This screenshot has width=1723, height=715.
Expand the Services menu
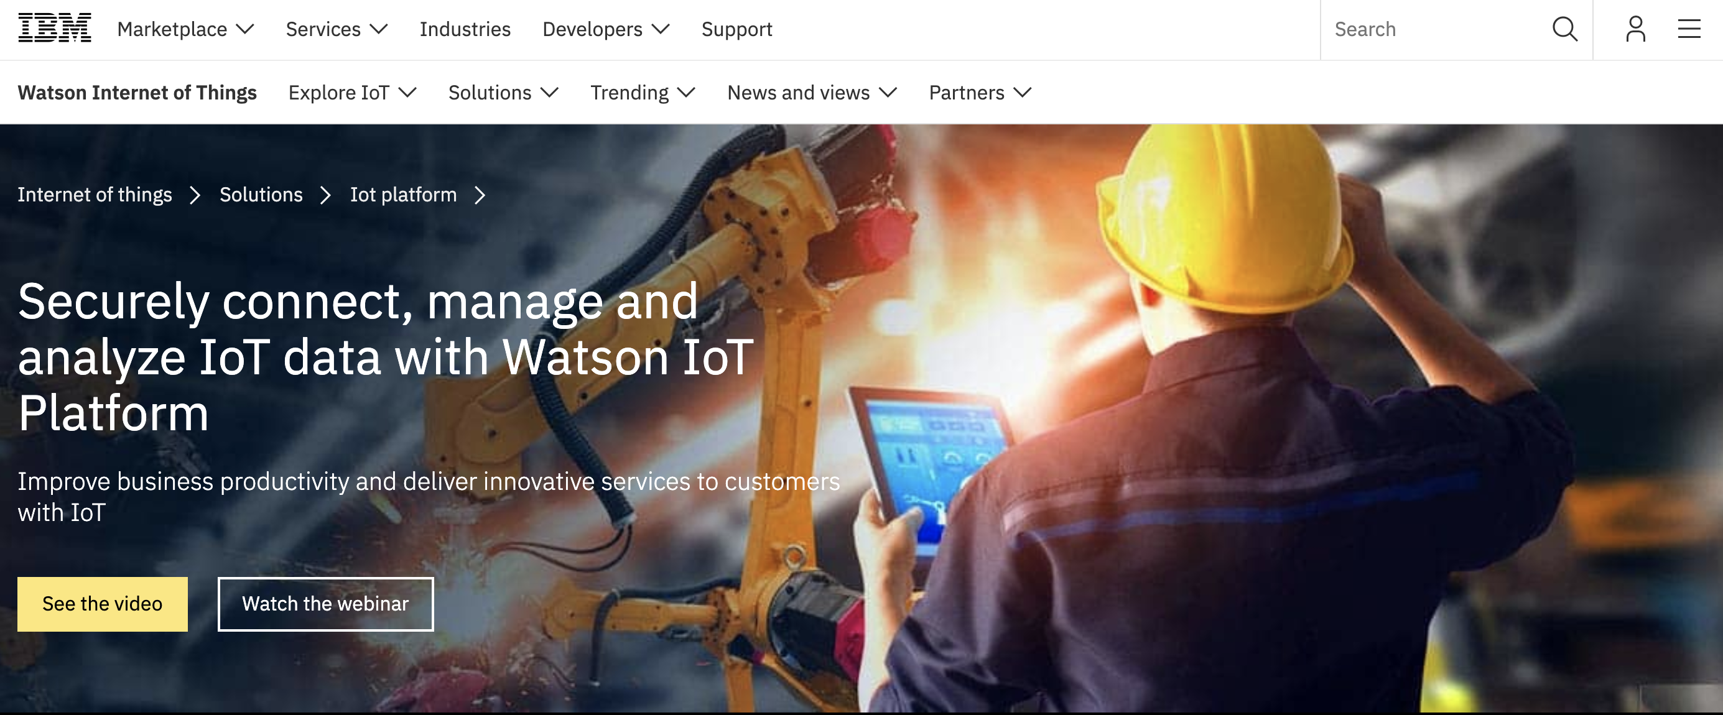click(337, 29)
